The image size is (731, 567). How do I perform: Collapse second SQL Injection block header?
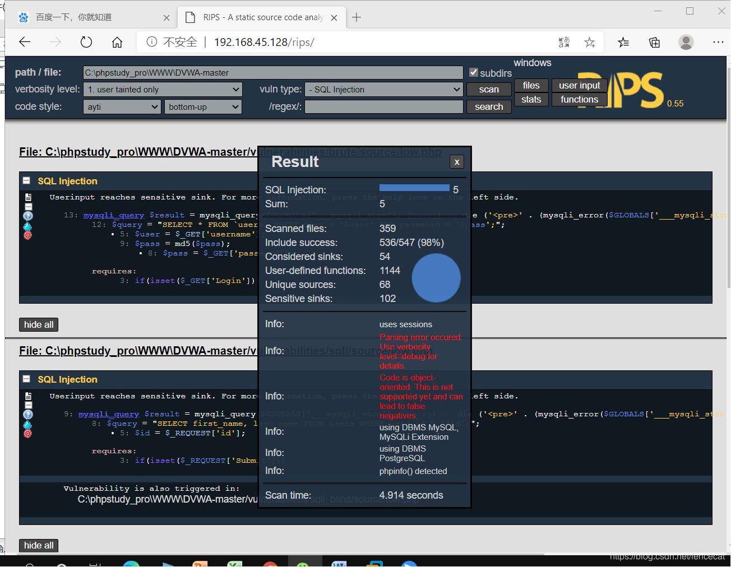click(x=26, y=379)
